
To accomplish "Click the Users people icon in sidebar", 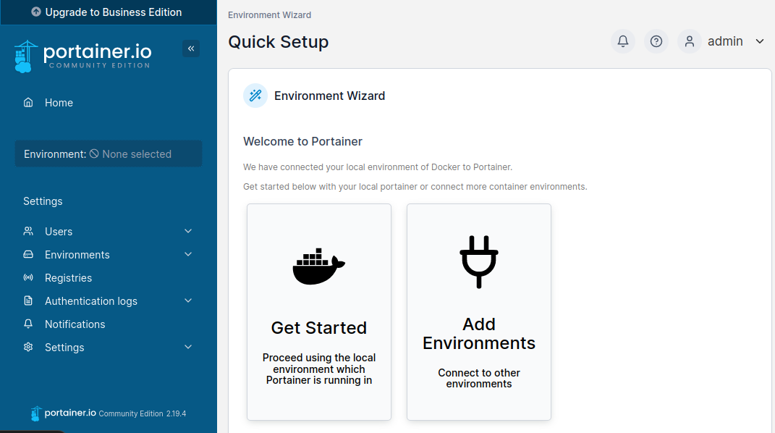I will (x=28, y=231).
